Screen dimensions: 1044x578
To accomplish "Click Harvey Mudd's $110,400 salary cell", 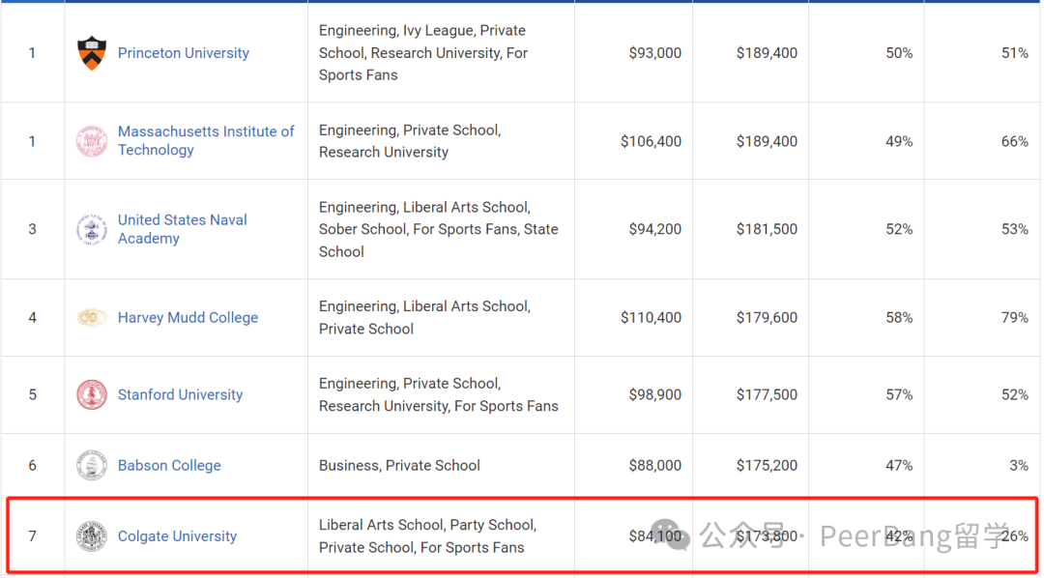I will 652,318.
